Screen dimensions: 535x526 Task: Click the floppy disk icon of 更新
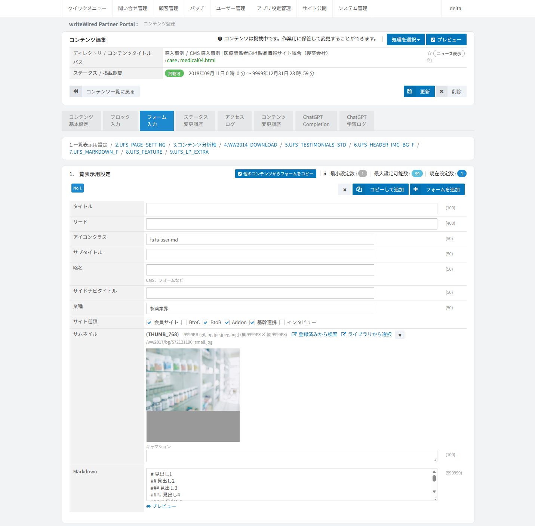click(410, 91)
